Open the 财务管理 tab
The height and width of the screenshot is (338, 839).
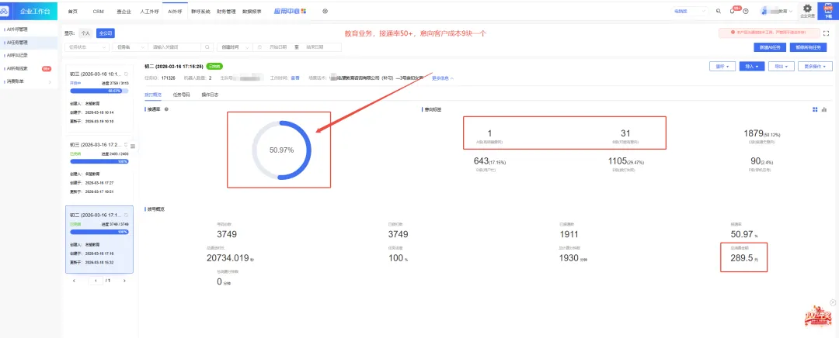coord(225,11)
